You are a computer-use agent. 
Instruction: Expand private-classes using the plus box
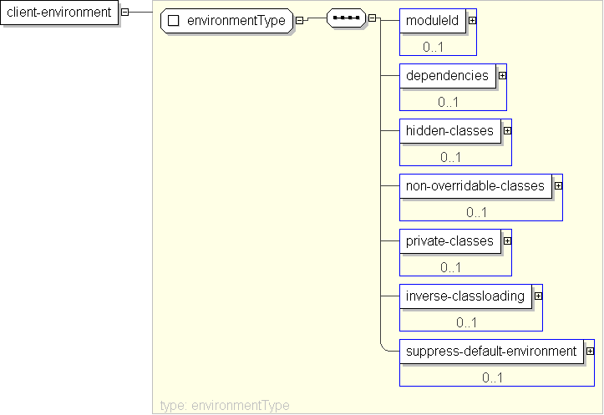[507, 240]
